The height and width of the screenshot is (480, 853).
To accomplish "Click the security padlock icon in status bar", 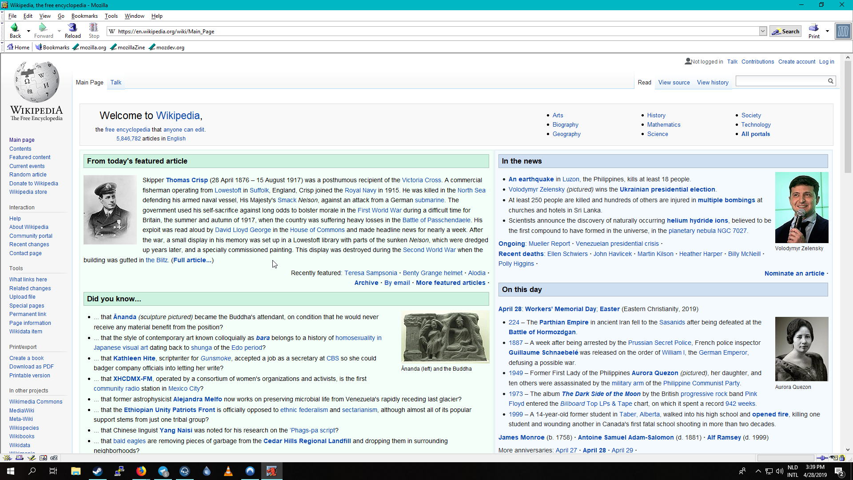I will 842,458.
